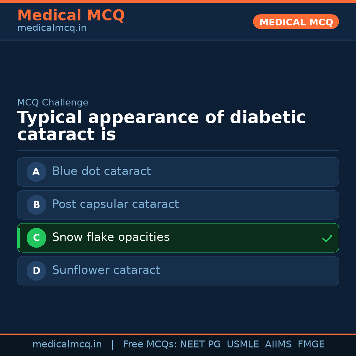This screenshot has height=356, width=356.
Task: Click USMLE in the footer
Action: 243,344
